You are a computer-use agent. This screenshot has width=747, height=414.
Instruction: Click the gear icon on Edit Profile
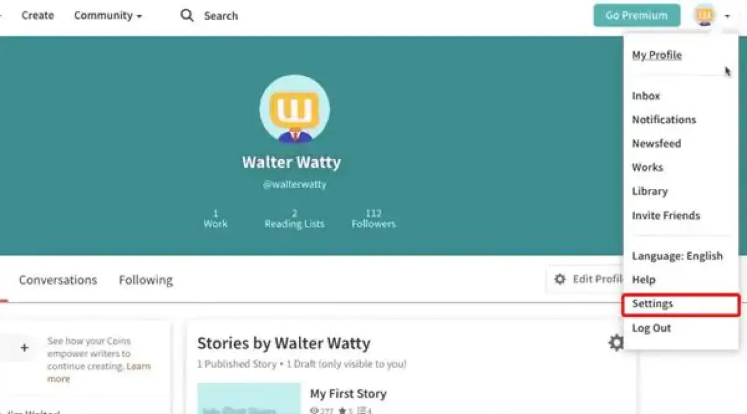(x=560, y=279)
